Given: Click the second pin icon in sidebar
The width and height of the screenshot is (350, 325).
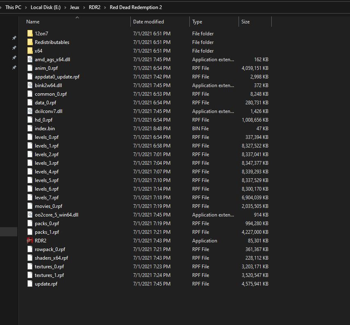Looking at the screenshot, I should tap(14, 48).
